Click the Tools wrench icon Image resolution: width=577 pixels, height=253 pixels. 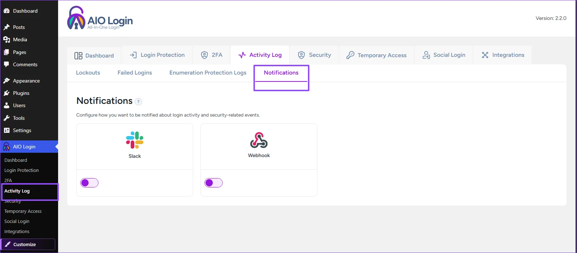click(x=7, y=118)
